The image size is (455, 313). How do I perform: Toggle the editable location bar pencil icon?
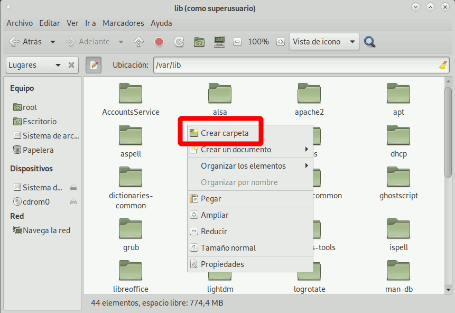(x=93, y=65)
